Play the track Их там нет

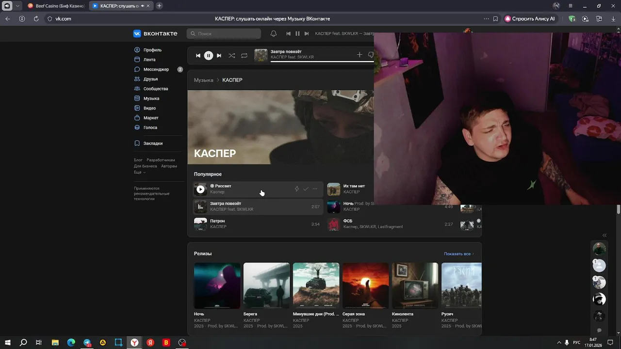(x=333, y=189)
